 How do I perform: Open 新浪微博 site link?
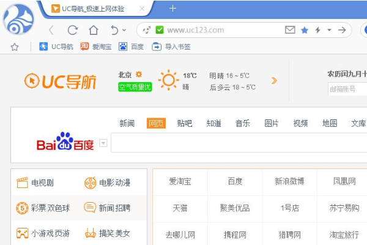(x=289, y=181)
